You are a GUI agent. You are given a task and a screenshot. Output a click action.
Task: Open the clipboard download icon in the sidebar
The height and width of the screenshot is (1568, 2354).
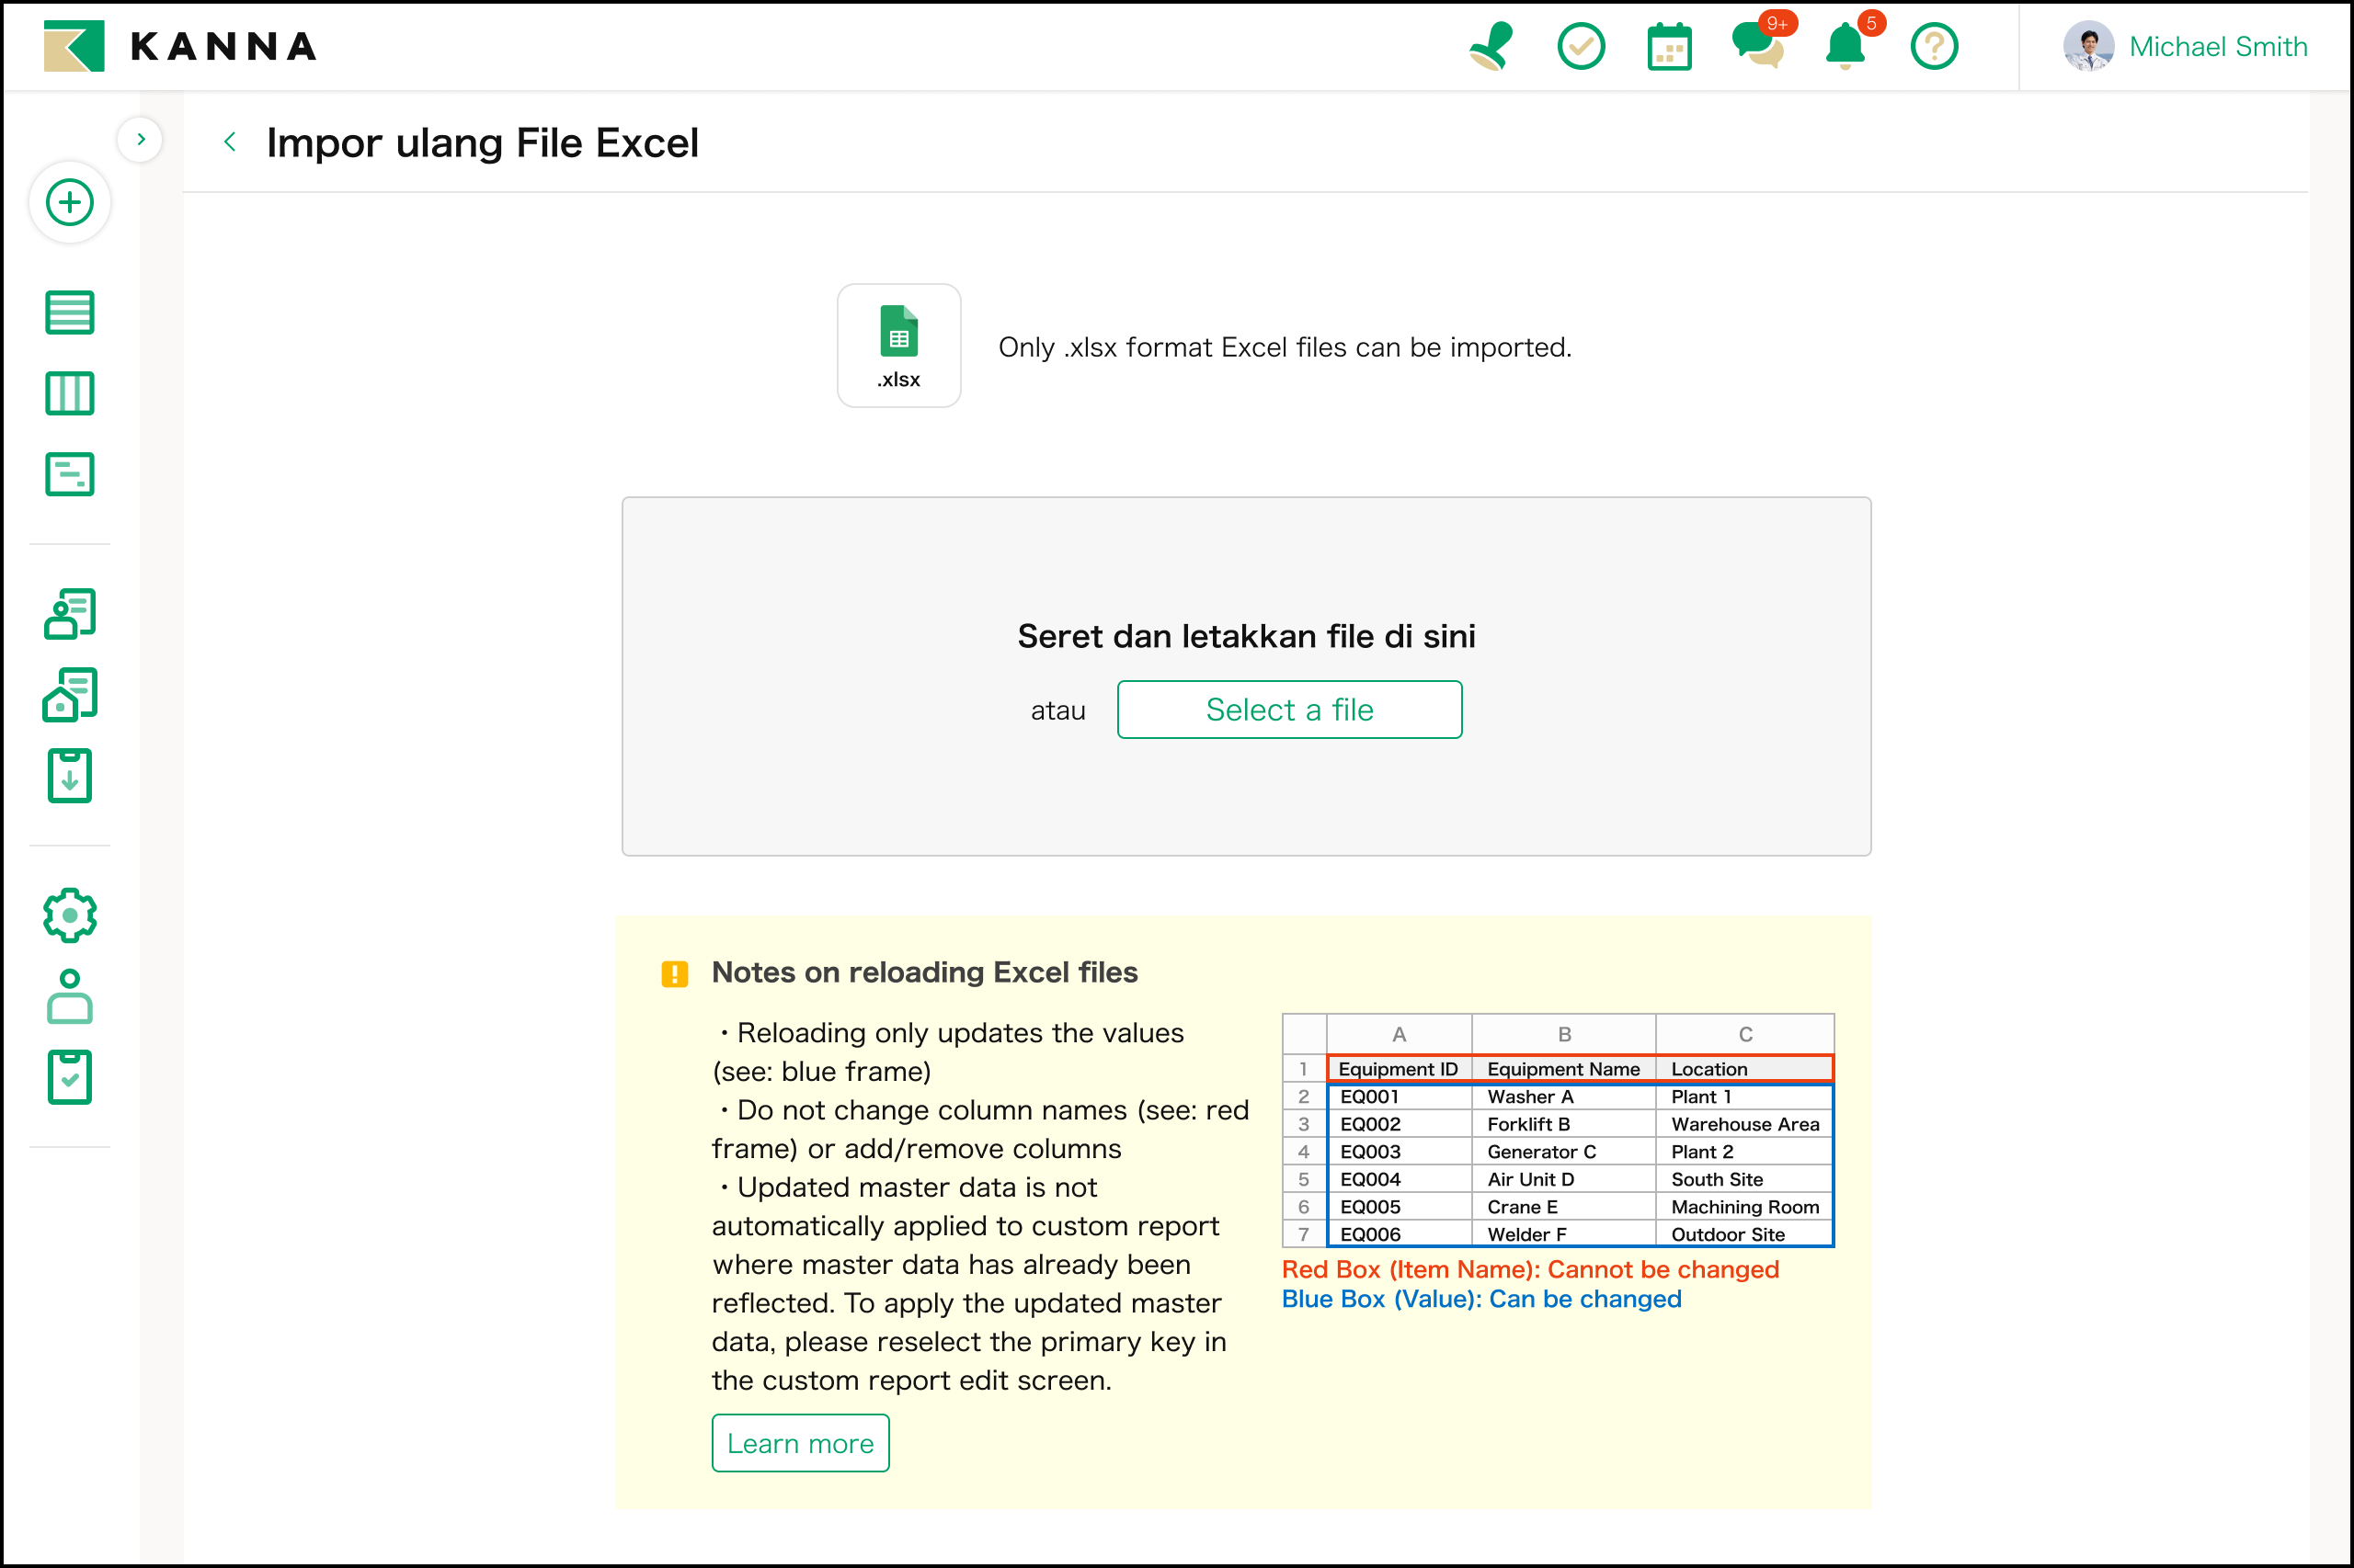(70, 776)
